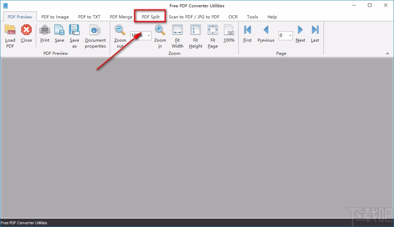Image resolution: width=394 pixels, height=227 pixels.
Task: Click the page number input field
Action: pyautogui.click(x=284, y=35)
